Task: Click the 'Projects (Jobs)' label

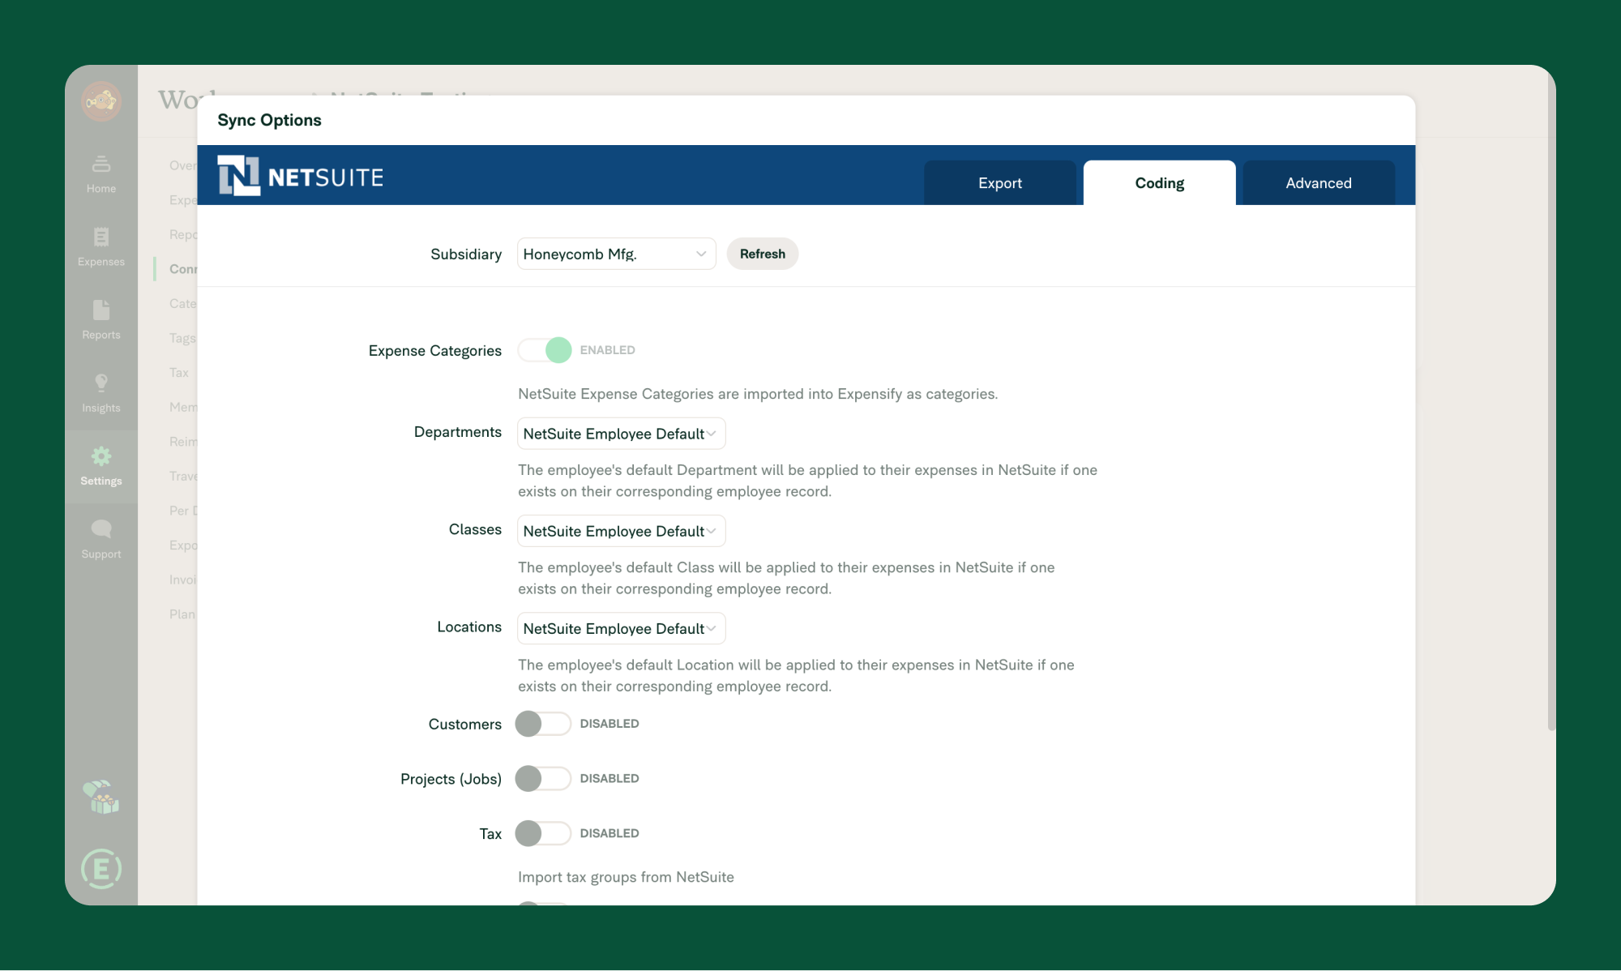Action: tap(451, 779)
